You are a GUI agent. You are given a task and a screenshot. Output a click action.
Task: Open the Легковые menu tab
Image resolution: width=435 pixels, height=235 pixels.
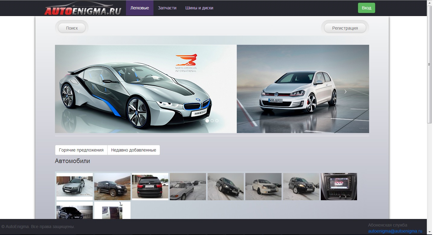(140, 8)
